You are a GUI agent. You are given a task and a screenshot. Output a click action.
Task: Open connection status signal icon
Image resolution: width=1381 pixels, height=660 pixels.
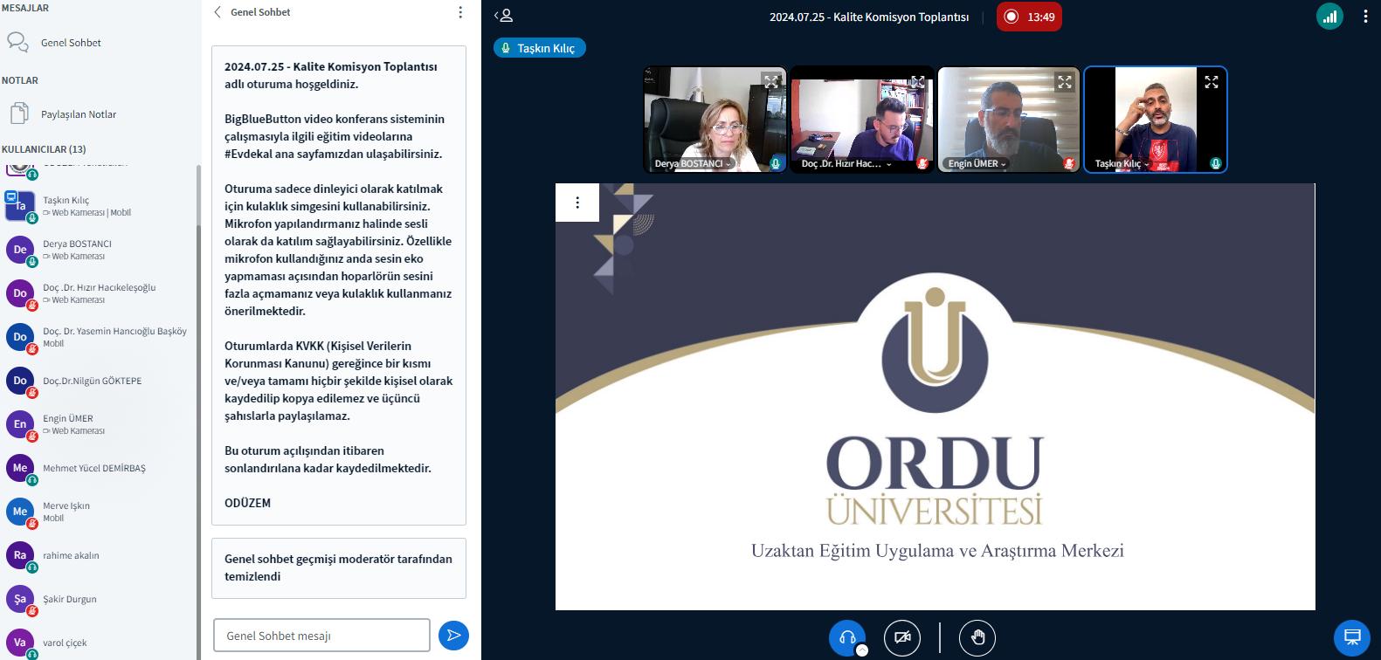1329,17
